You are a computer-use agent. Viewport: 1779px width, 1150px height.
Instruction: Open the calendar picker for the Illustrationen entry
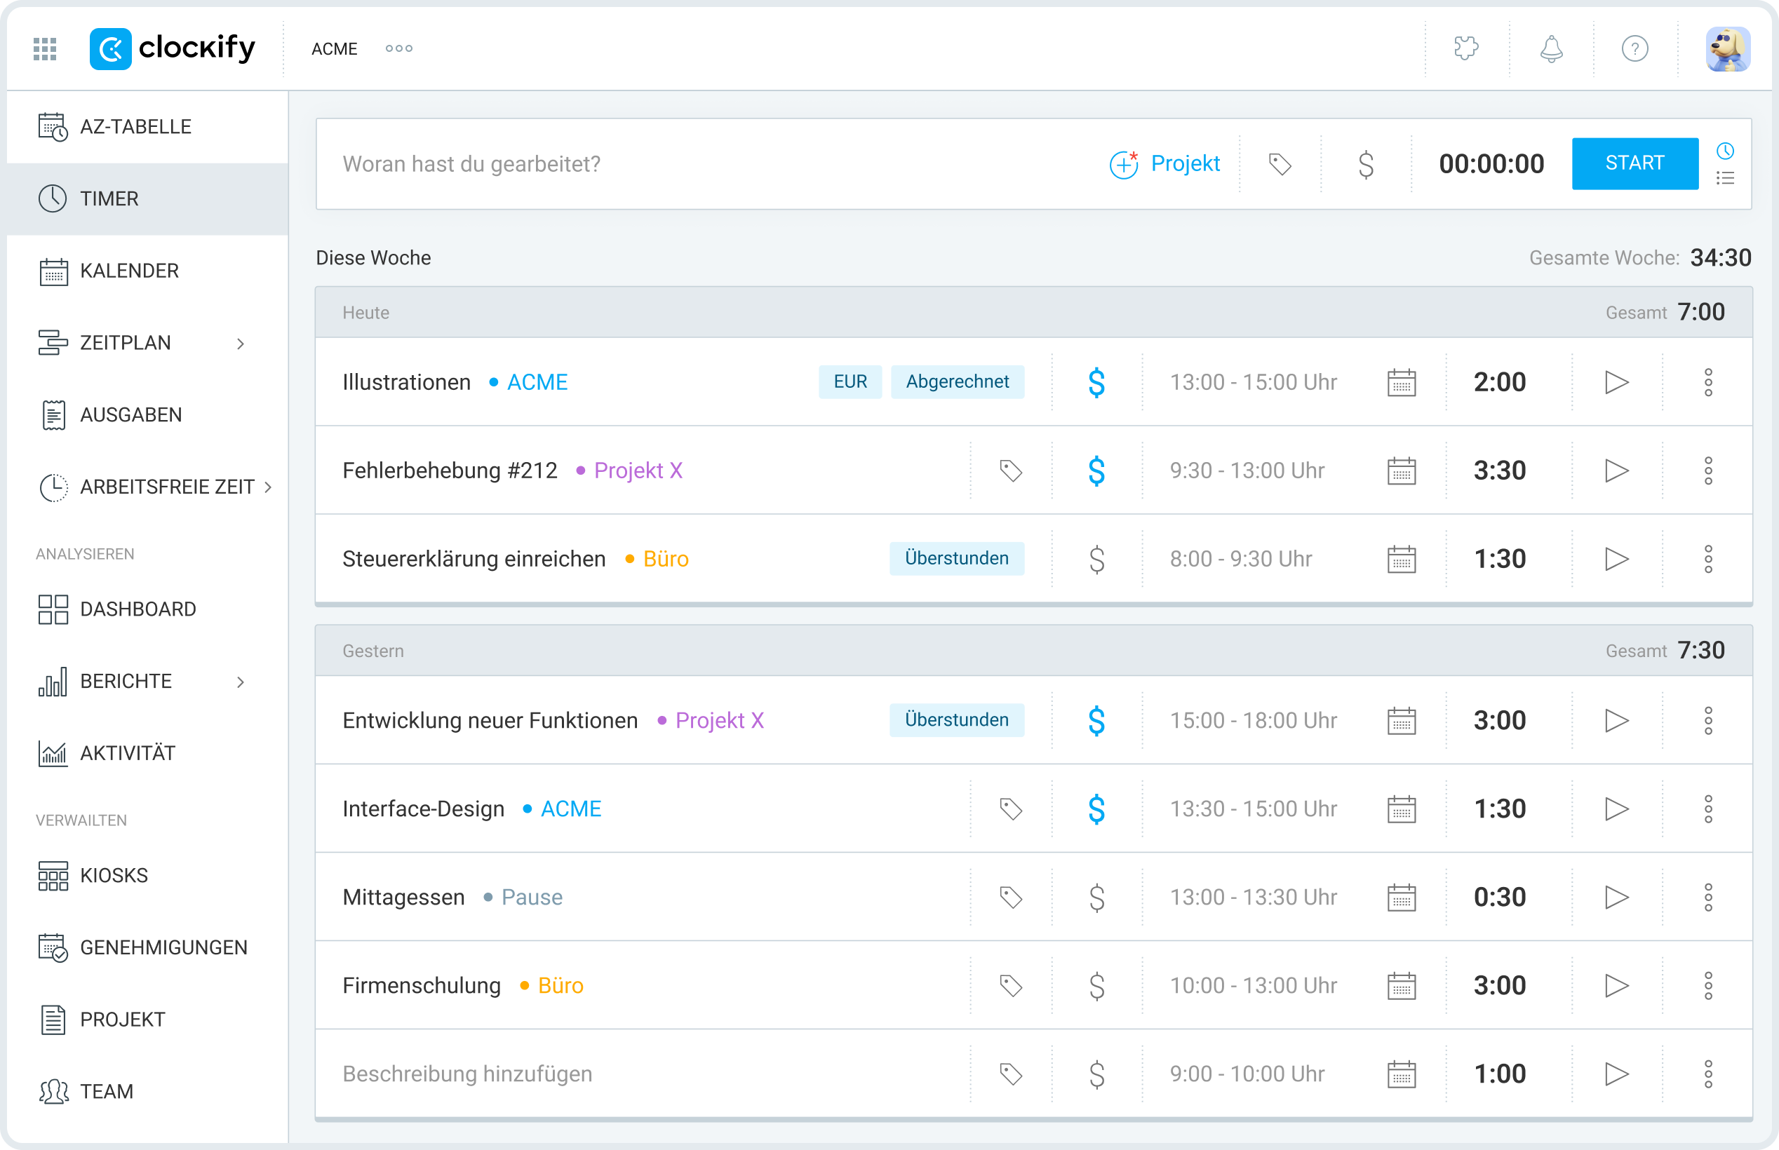click(x=1402, y=381)
